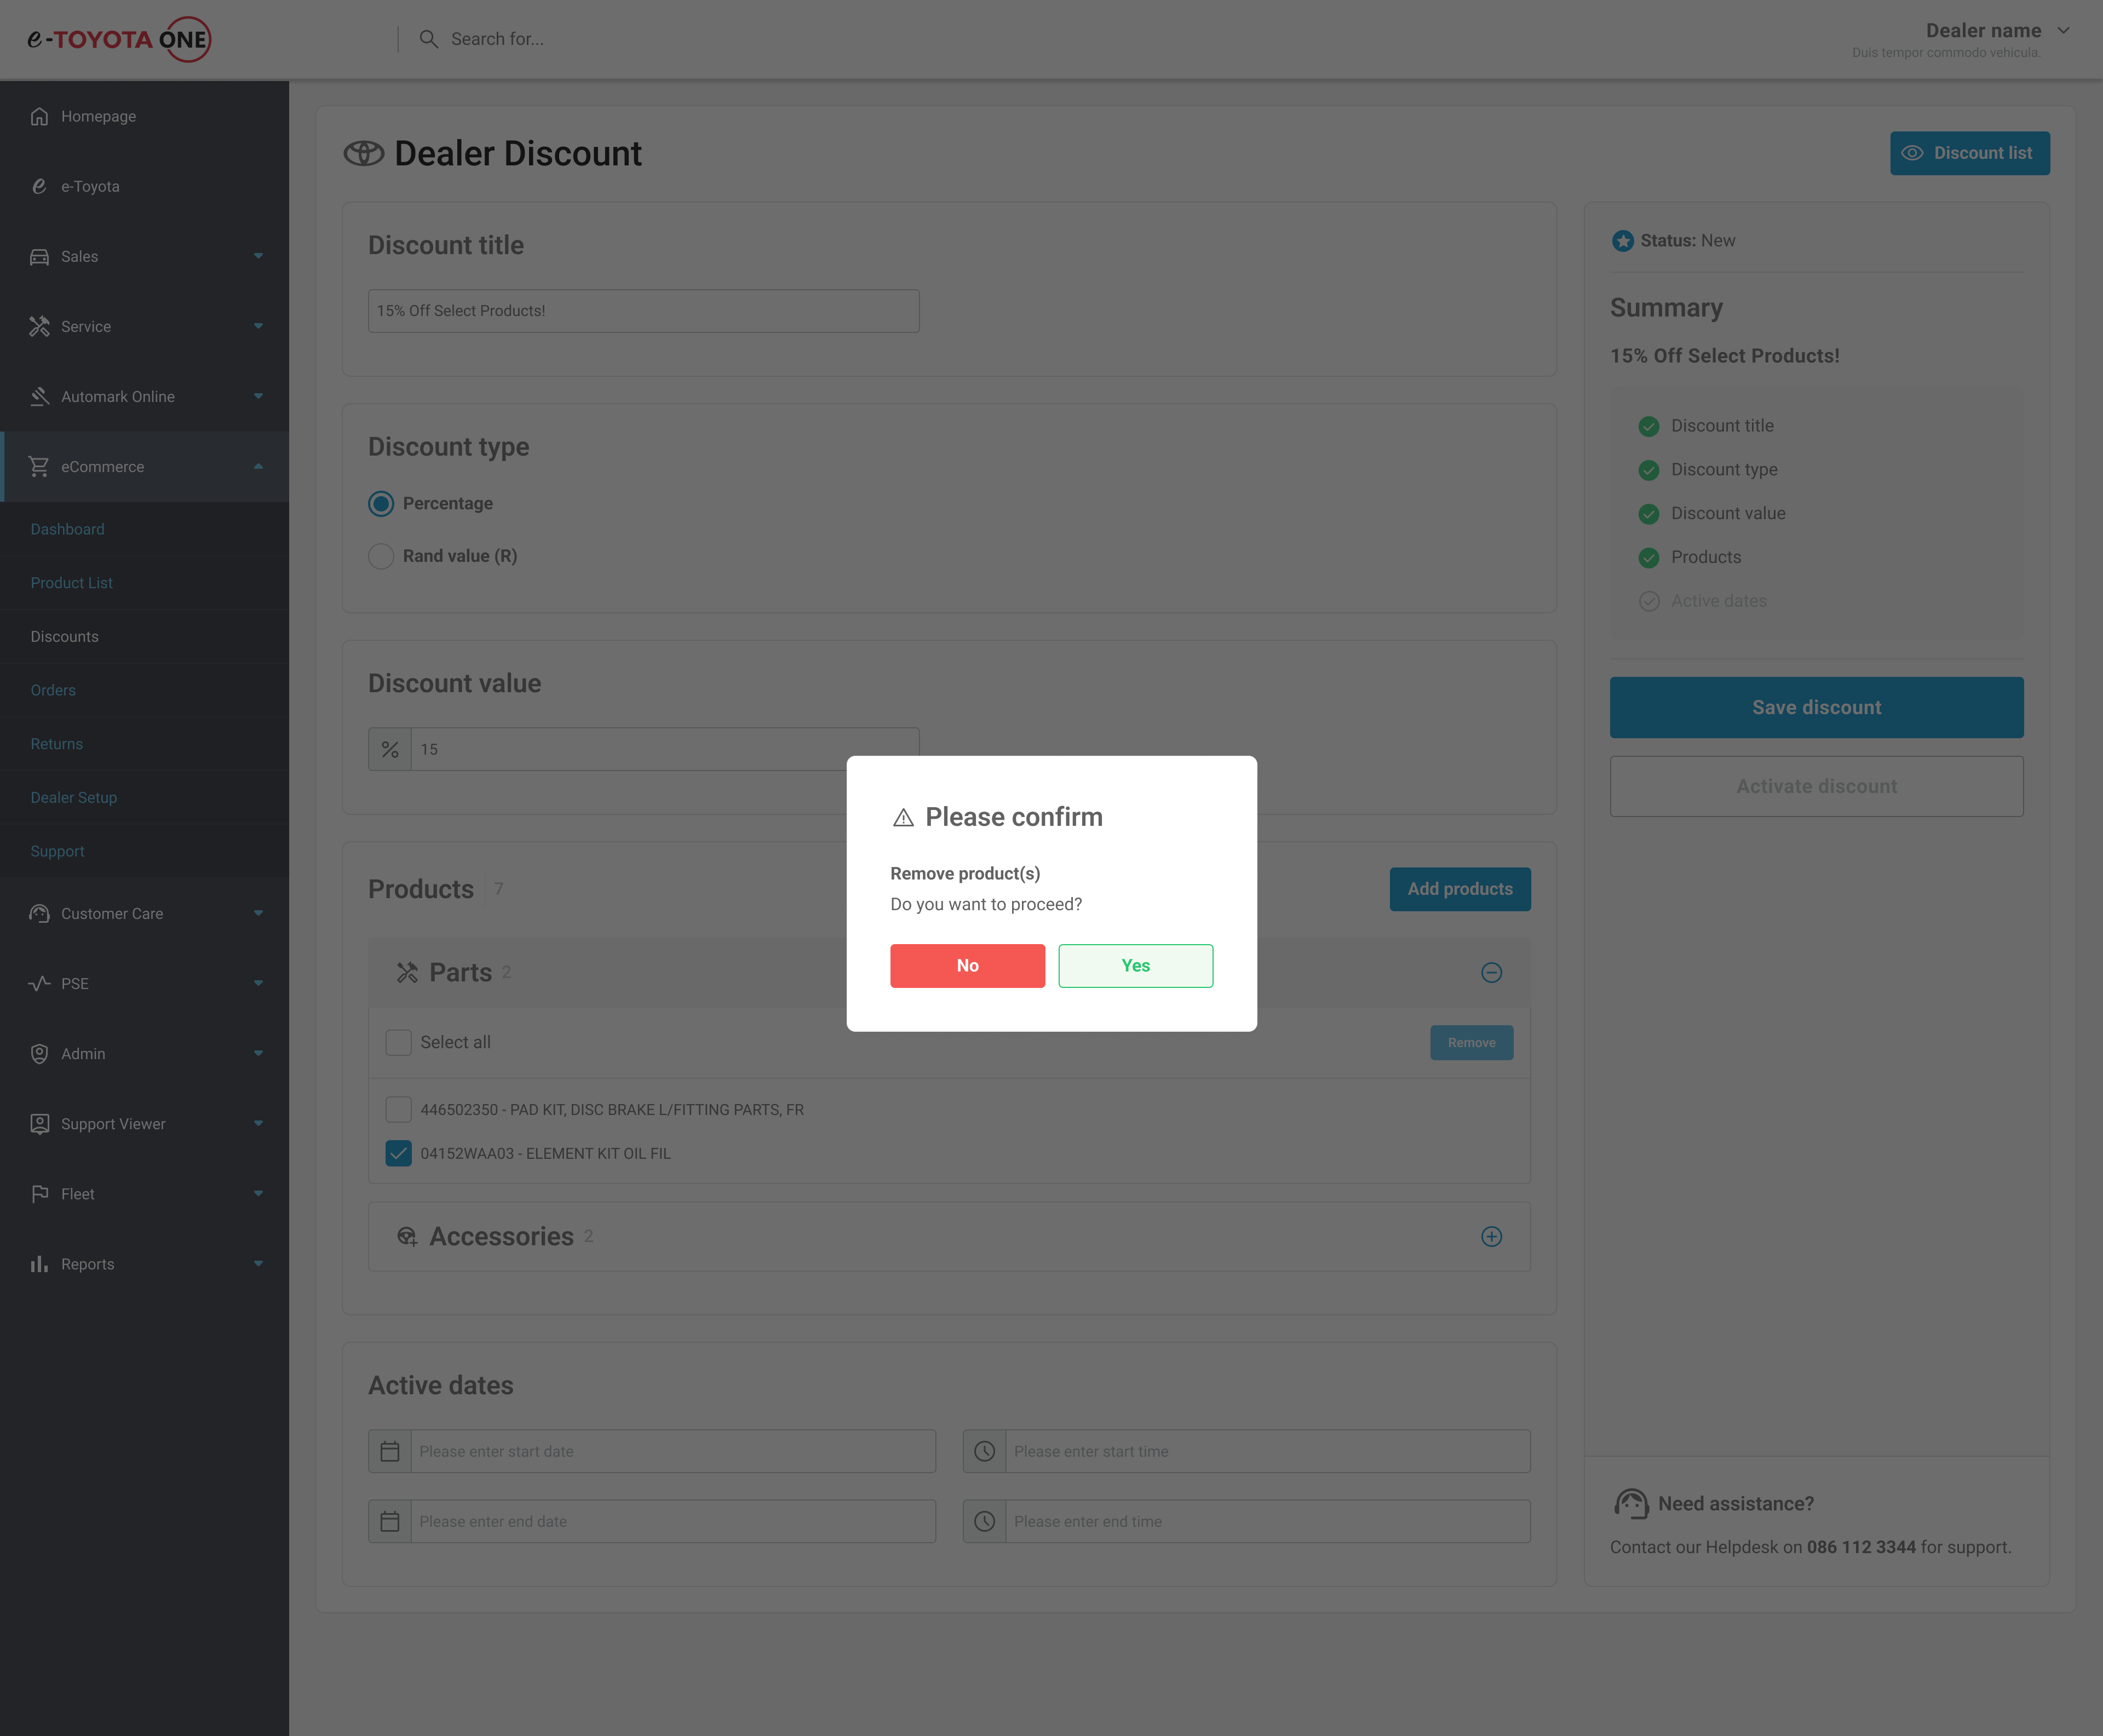
Task: Click the eCommerce cart icon
Action: click(39, 466)
